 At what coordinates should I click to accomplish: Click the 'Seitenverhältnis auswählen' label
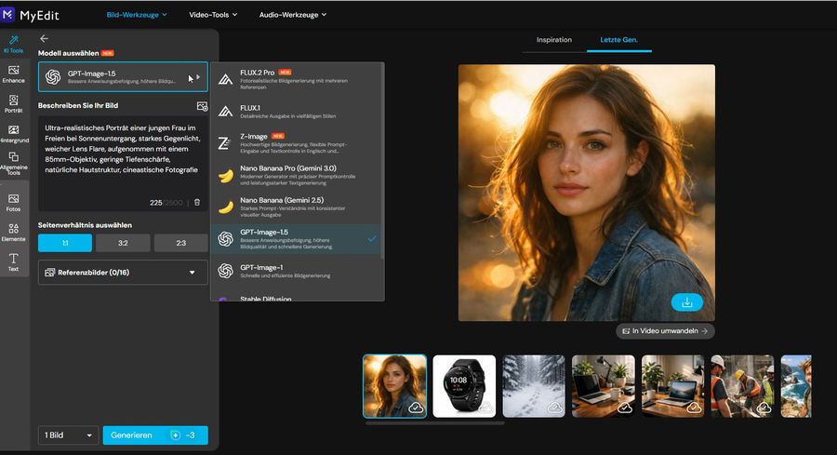coord(85,225)
